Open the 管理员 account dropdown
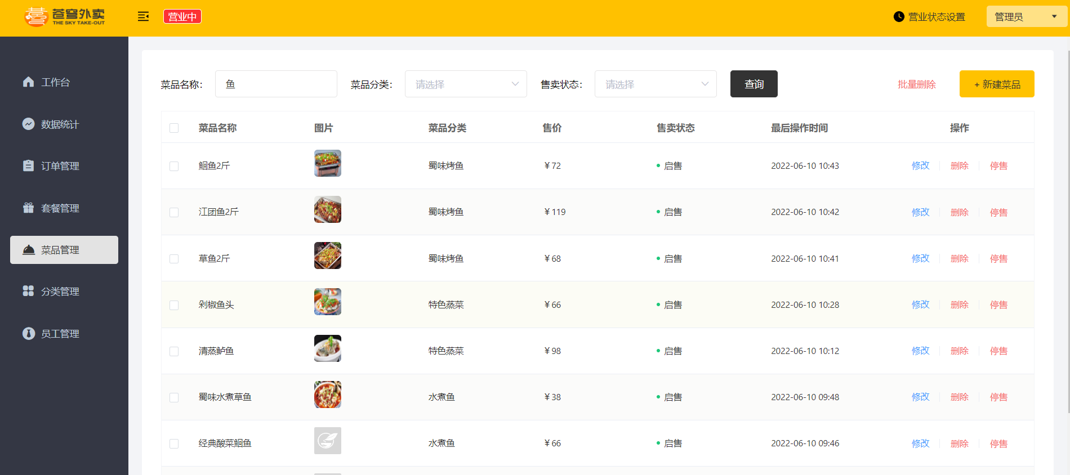1070x475 pixels. click(1026, 17)
